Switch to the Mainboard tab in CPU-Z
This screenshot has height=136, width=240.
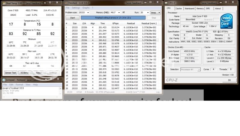pos(189,9)
